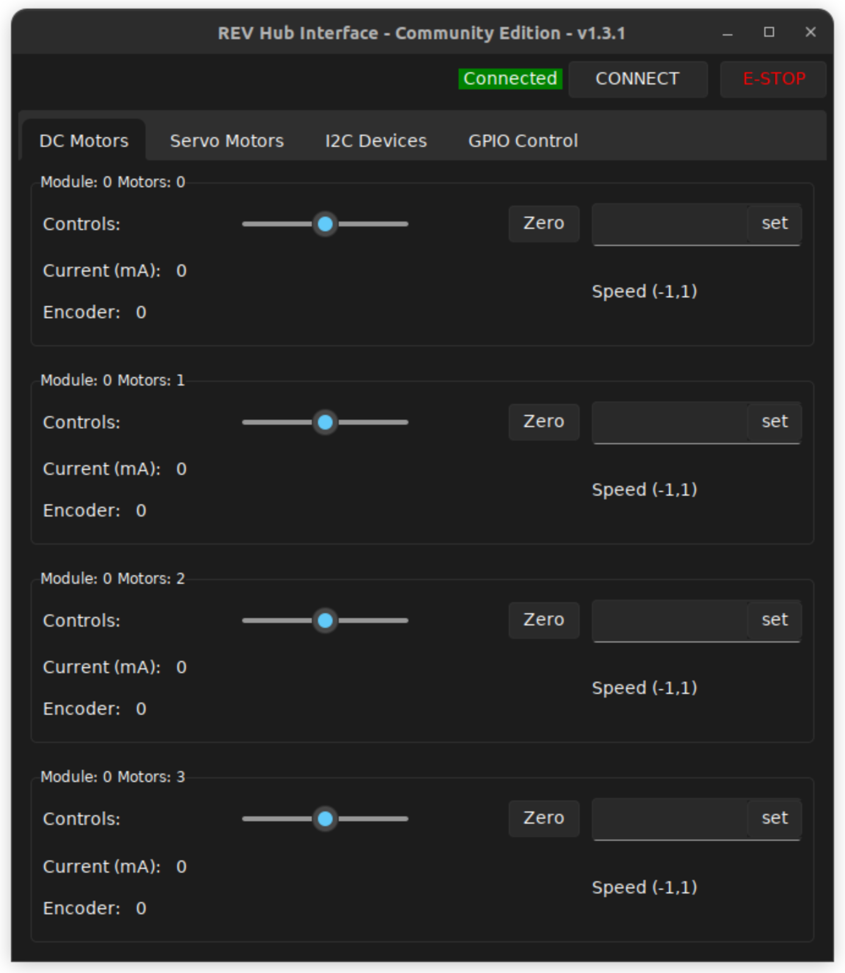Viewport: 845px width, 973px height.
Task: Click Motor 1 speed slider handle
Action: pos(325,422)
